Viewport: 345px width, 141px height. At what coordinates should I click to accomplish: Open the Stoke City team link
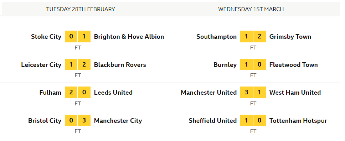[x=46, y=37]
